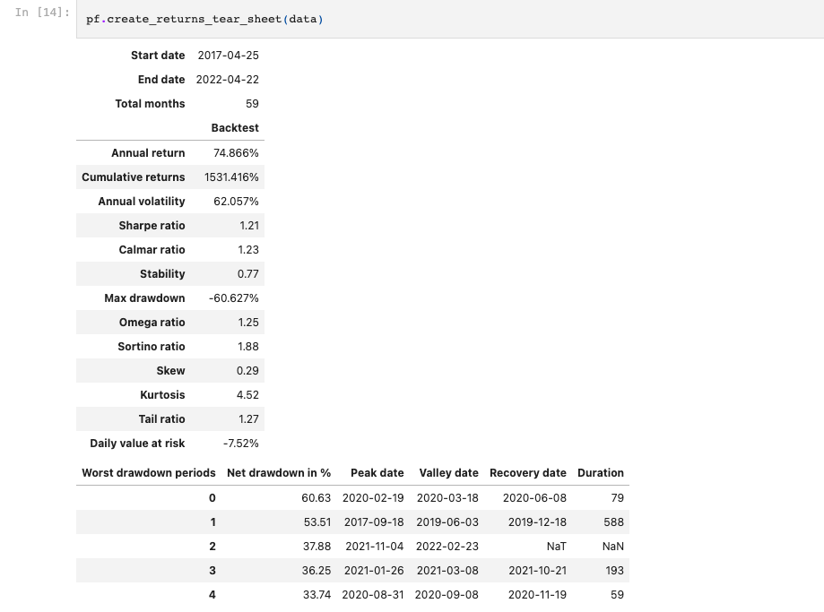Click the Sharpe ratio row label
This screenshot has height=612, width=824.
(x=152, y=226)
